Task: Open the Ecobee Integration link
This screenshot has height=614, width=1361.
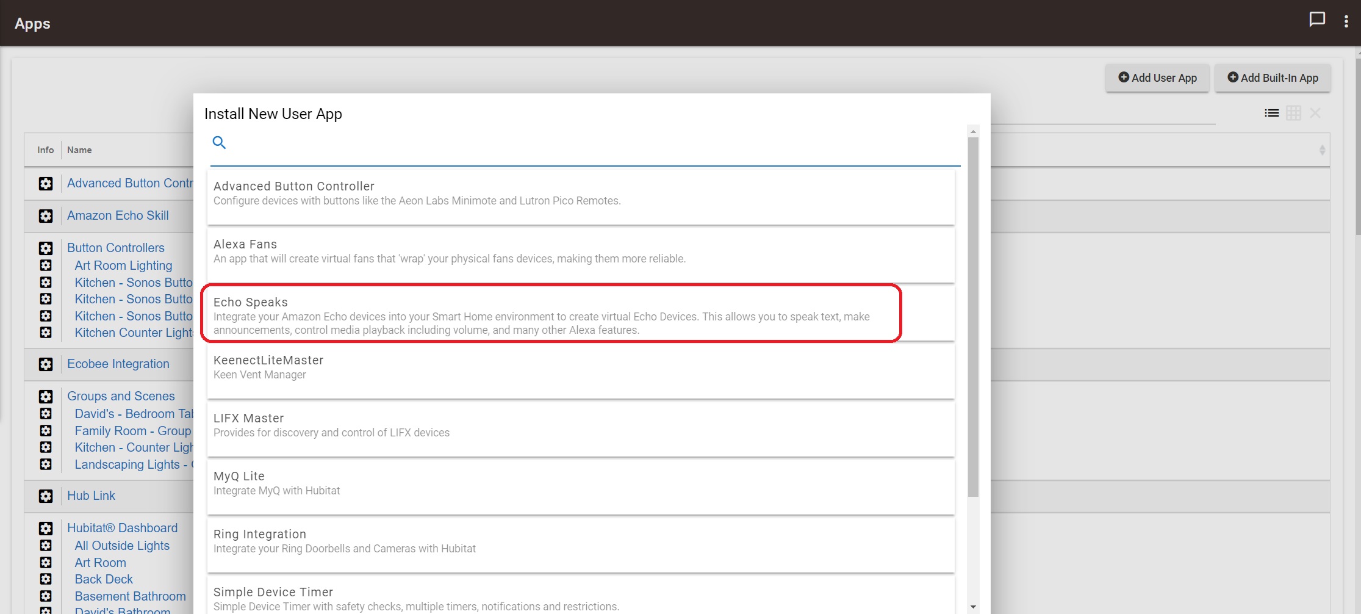Action: pos(118,364)
